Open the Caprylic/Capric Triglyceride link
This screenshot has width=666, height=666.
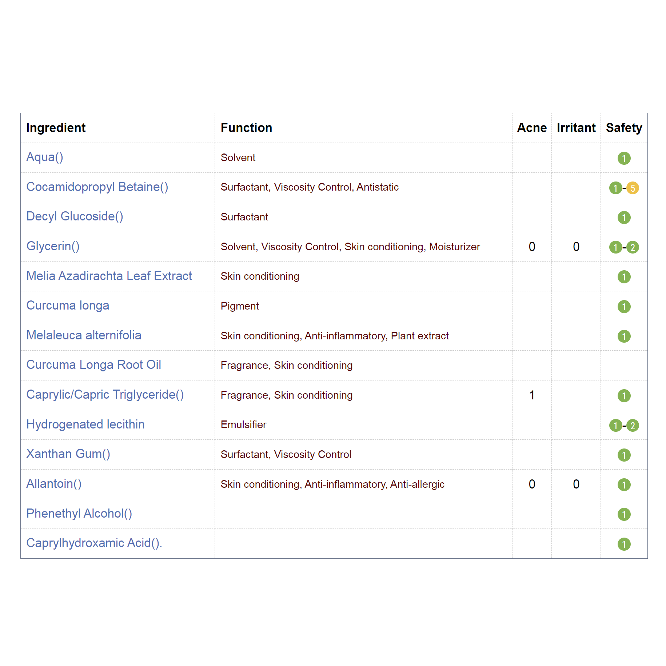(105, 395)
